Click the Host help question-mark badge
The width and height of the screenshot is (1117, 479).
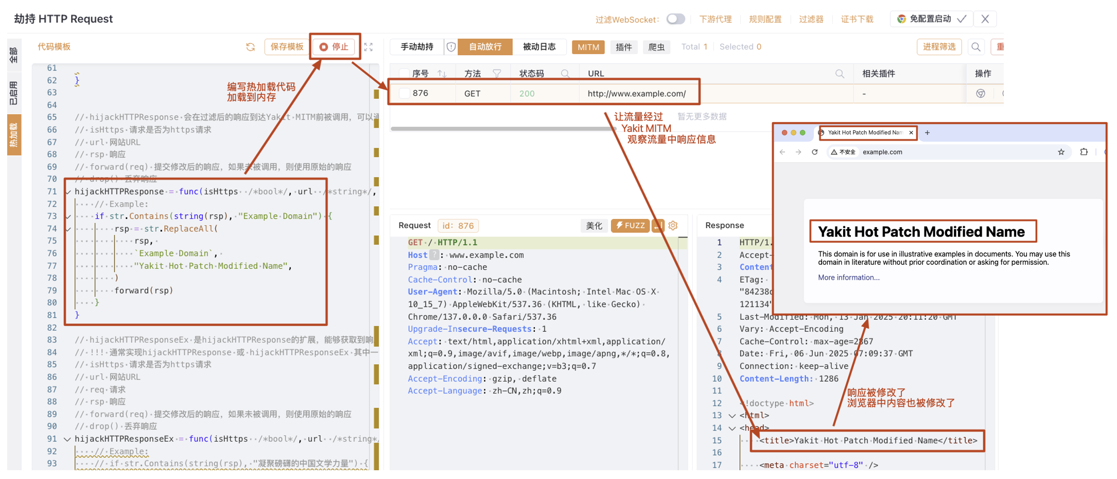(x=434, y=255)
